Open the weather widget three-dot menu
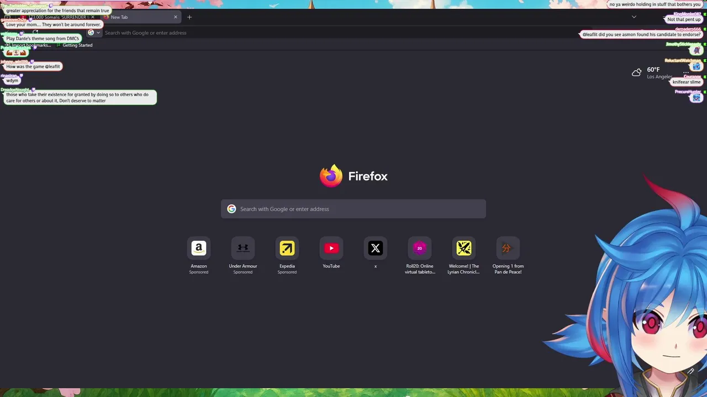707x397 pixels. (686, 72)
